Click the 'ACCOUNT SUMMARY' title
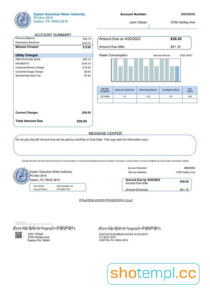The height and width of the screenshot is (297, 210). 53,35
